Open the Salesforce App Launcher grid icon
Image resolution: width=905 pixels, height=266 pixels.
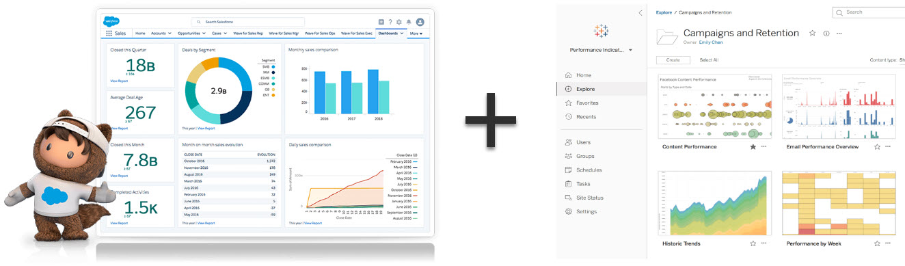tap(109, 33)
